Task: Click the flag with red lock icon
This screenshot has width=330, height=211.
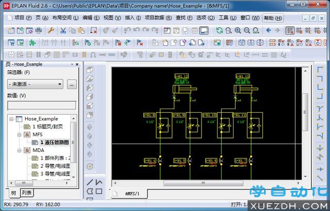Action: click(118, 43)
